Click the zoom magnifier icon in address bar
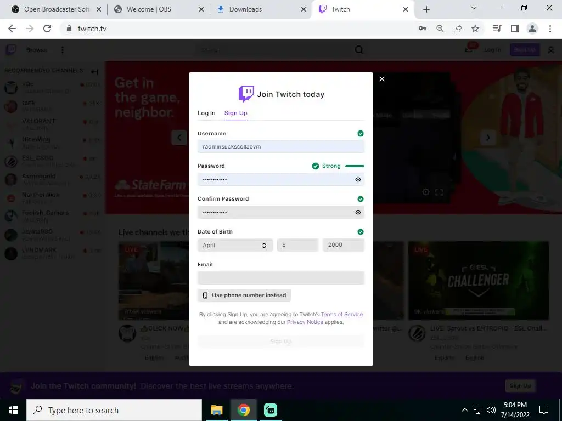This screenshot has width=562, height=421. 440,29
